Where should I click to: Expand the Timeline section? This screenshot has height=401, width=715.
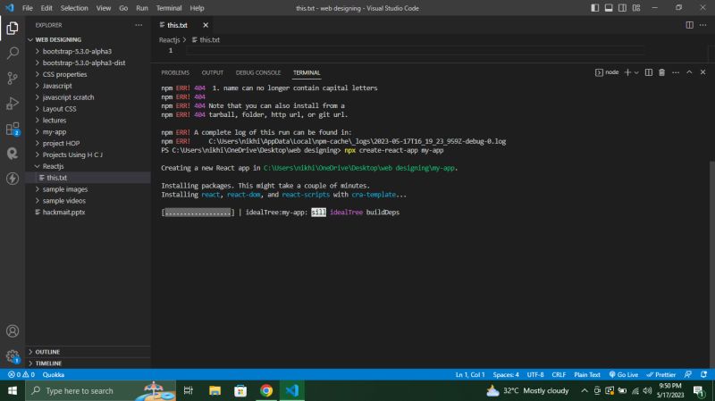[88, 363]
